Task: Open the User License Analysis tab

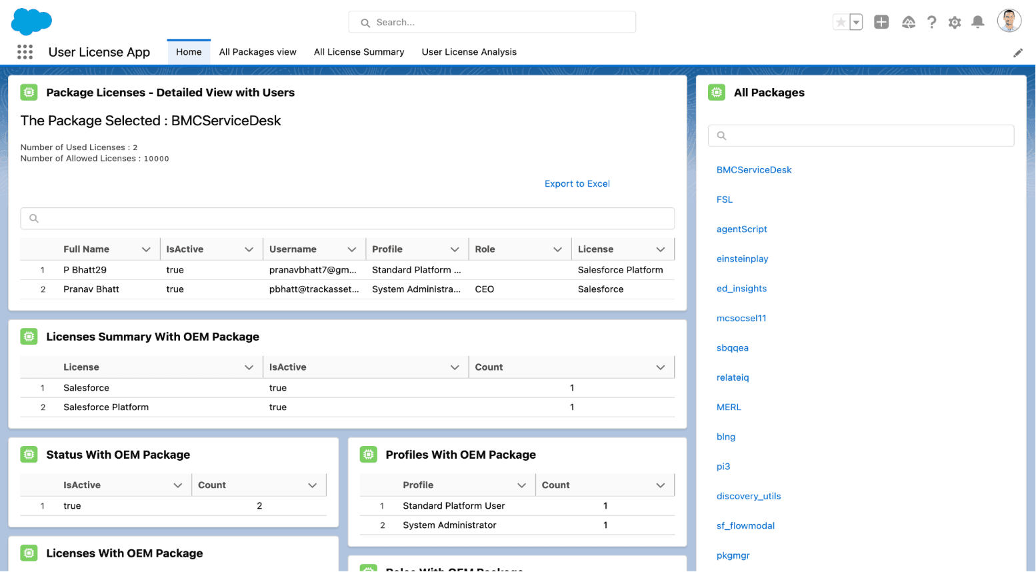Action: coord(469,52)
